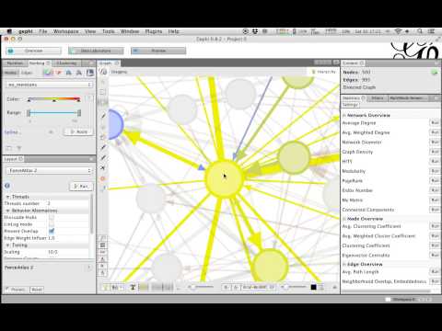The width and height of the screenshot is (442, 331).
Task: Collapse the Edge Overview section
Action: [x=344, y=264]
